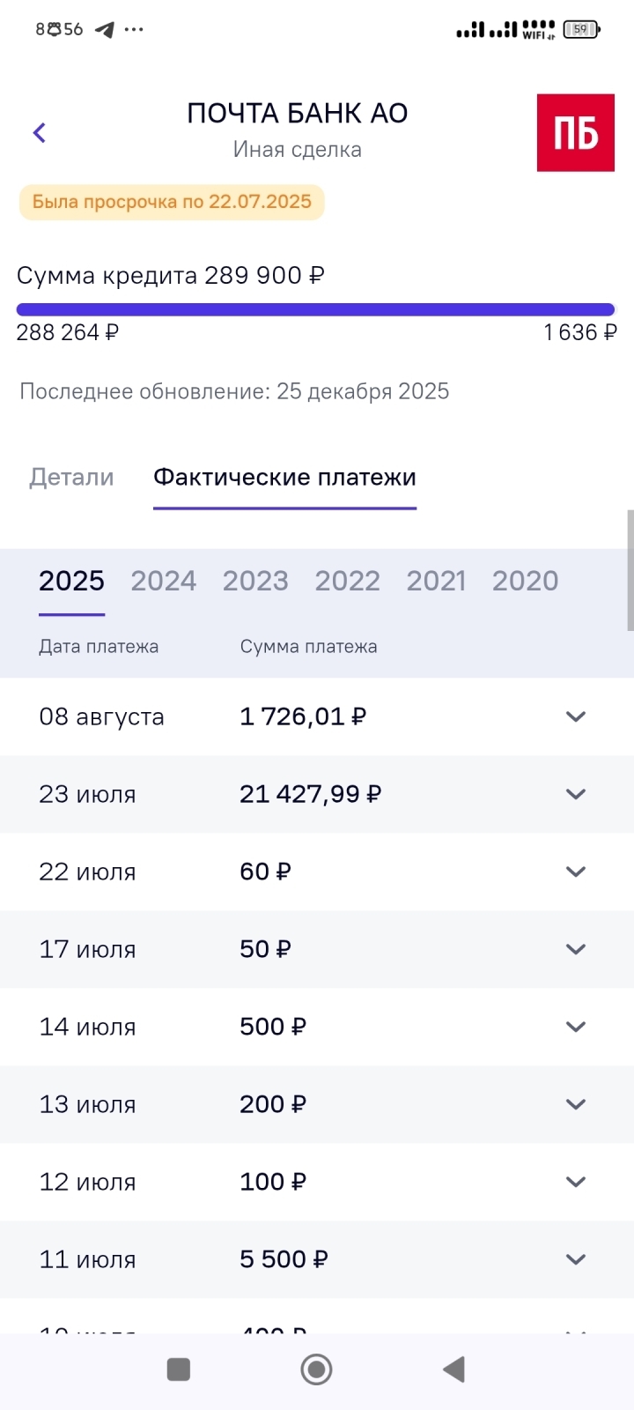Expand the 14 июля 500 ₽ payment

click(x=575, y=1027)
